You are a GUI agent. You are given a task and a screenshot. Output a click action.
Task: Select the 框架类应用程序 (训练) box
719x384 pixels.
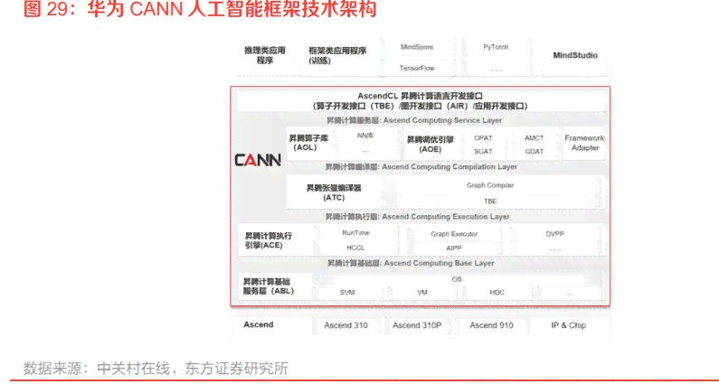click(338, 55)
